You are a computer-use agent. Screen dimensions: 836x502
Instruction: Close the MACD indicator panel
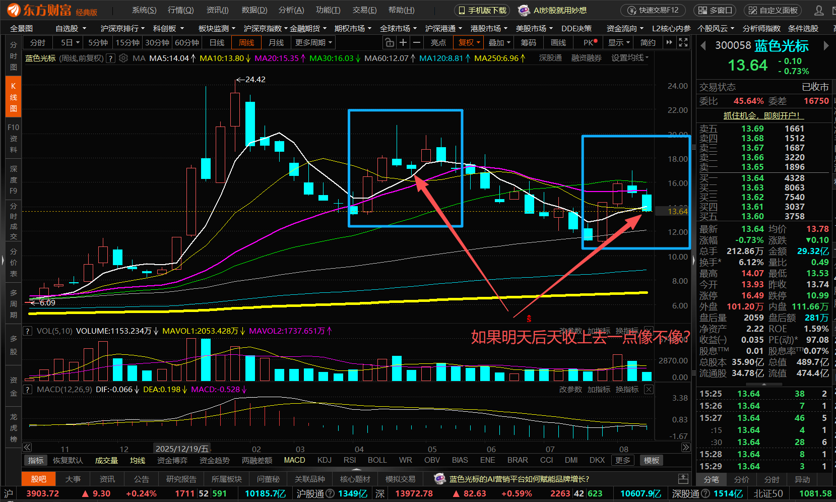tap(649, 390)
